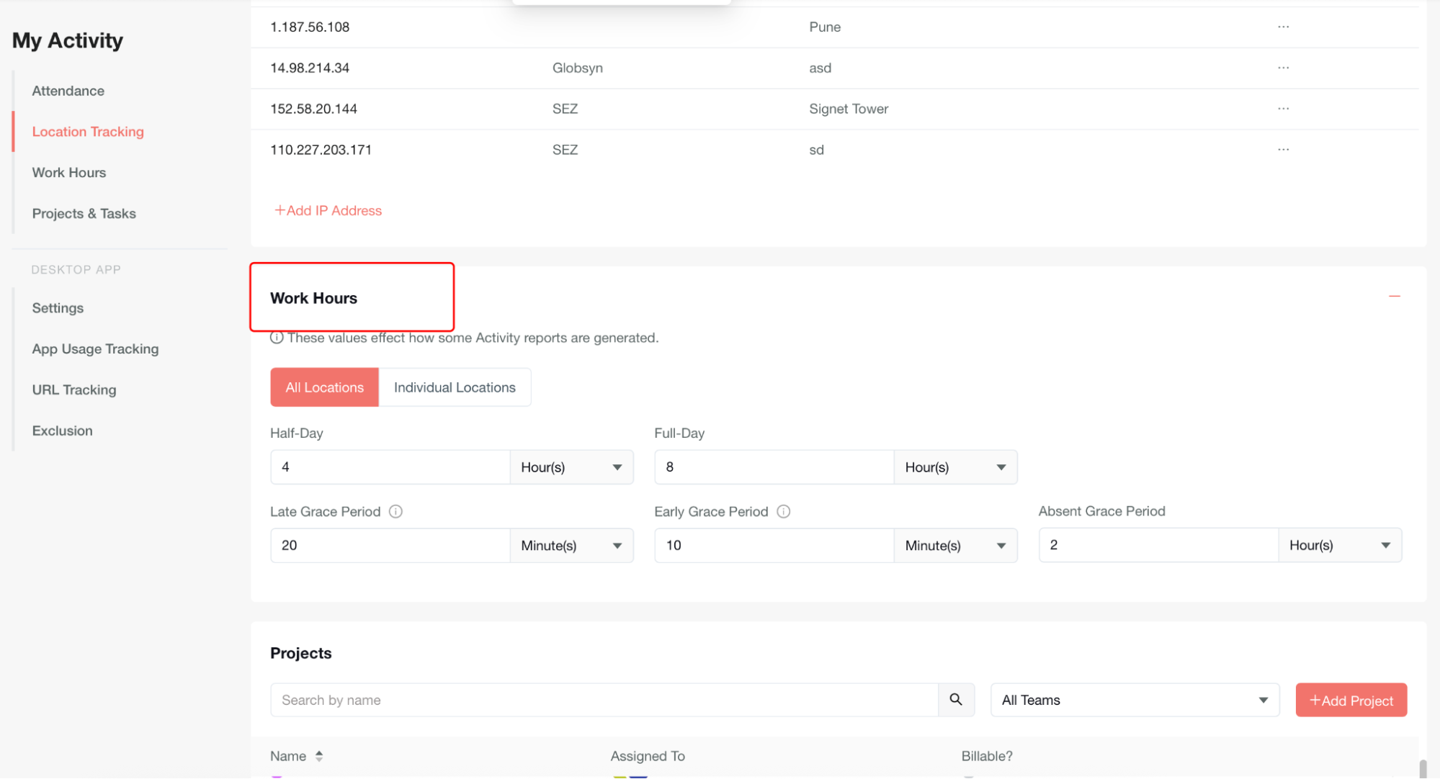Collapse the Work Hours section

point(1394,297)
